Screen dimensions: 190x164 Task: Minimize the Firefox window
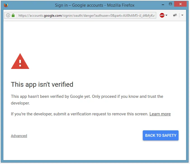click(x=163, y=5)
